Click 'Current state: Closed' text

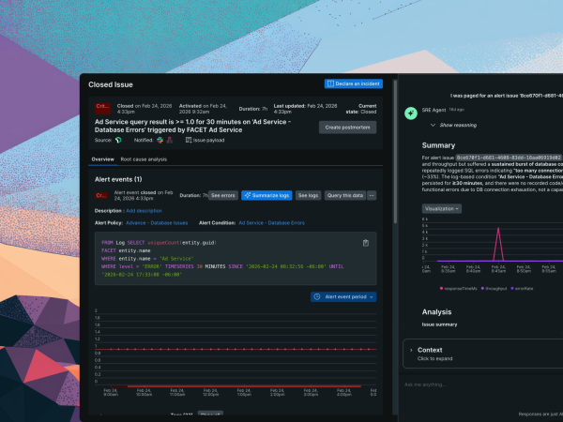[x=361, y=109]
